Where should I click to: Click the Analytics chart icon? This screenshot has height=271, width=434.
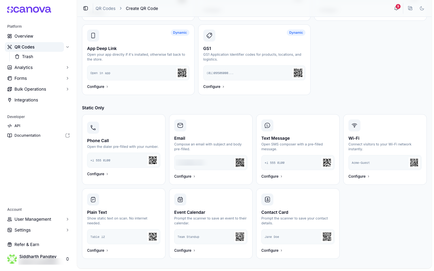[10, 67]
